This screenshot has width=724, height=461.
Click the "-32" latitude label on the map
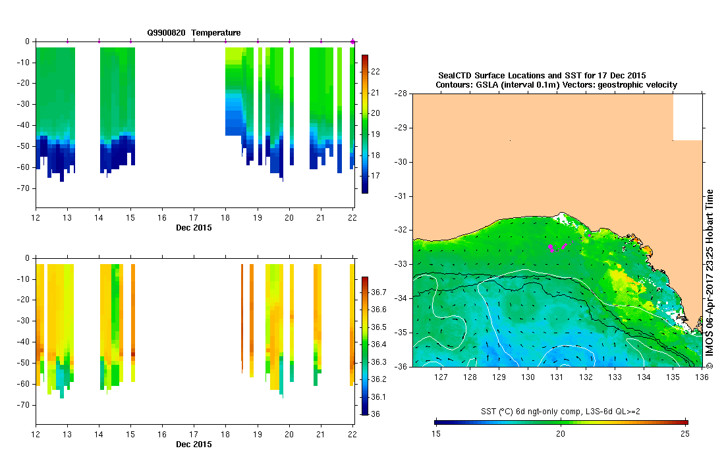tap(401, 230)
